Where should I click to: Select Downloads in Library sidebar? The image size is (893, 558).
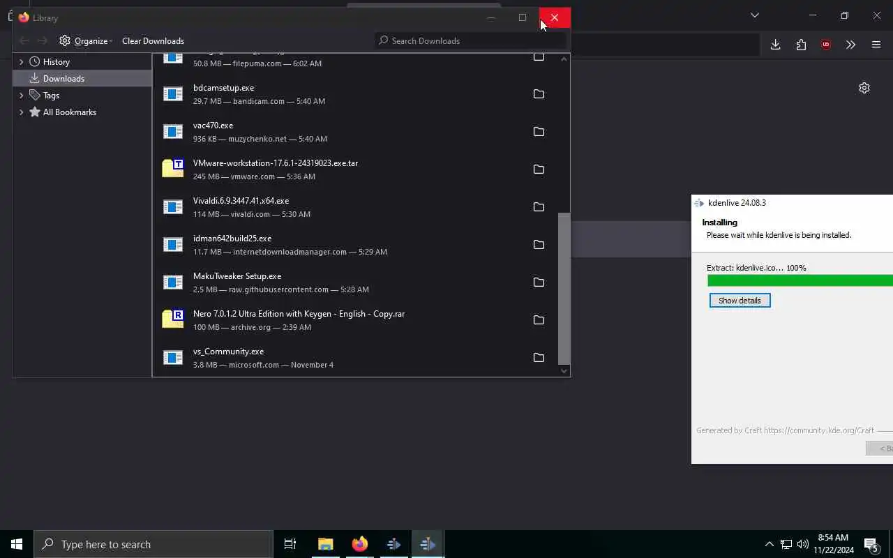(82, 78)
